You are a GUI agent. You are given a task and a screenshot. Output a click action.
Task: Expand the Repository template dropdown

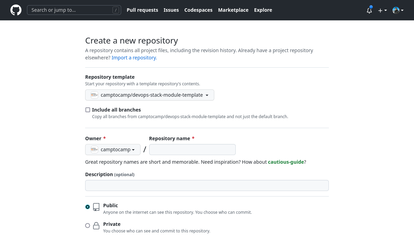coord(150,95)
